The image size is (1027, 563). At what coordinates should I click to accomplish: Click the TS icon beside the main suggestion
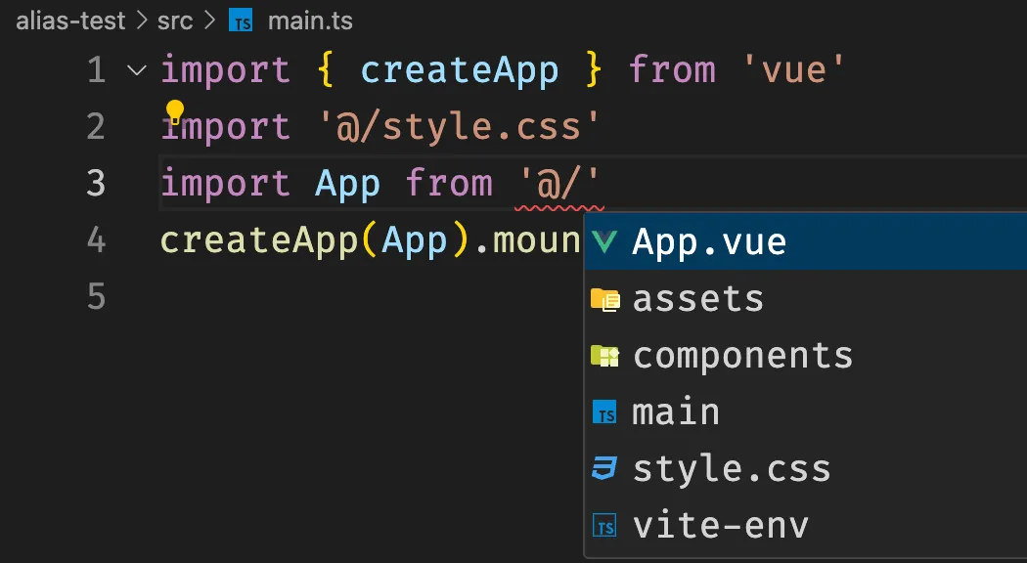(x=605, y=412)
